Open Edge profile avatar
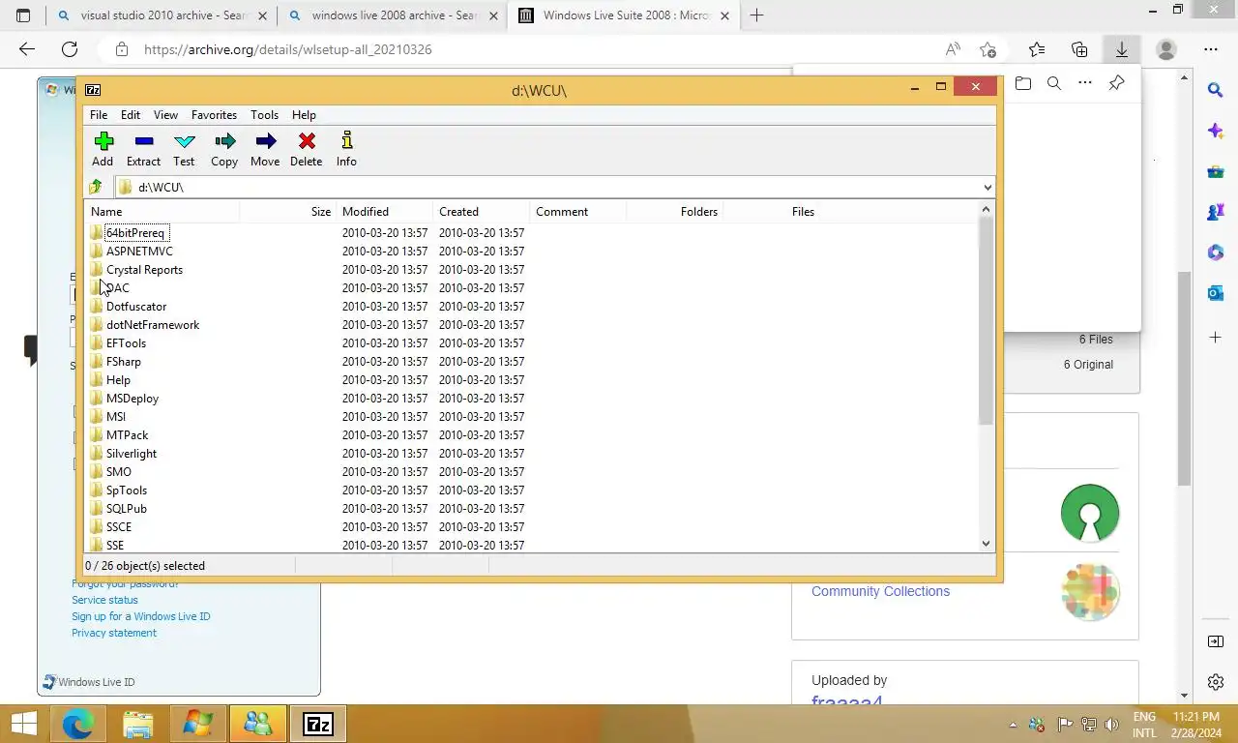This screenshot has height=743, width=1238. tap(1166, 49)
